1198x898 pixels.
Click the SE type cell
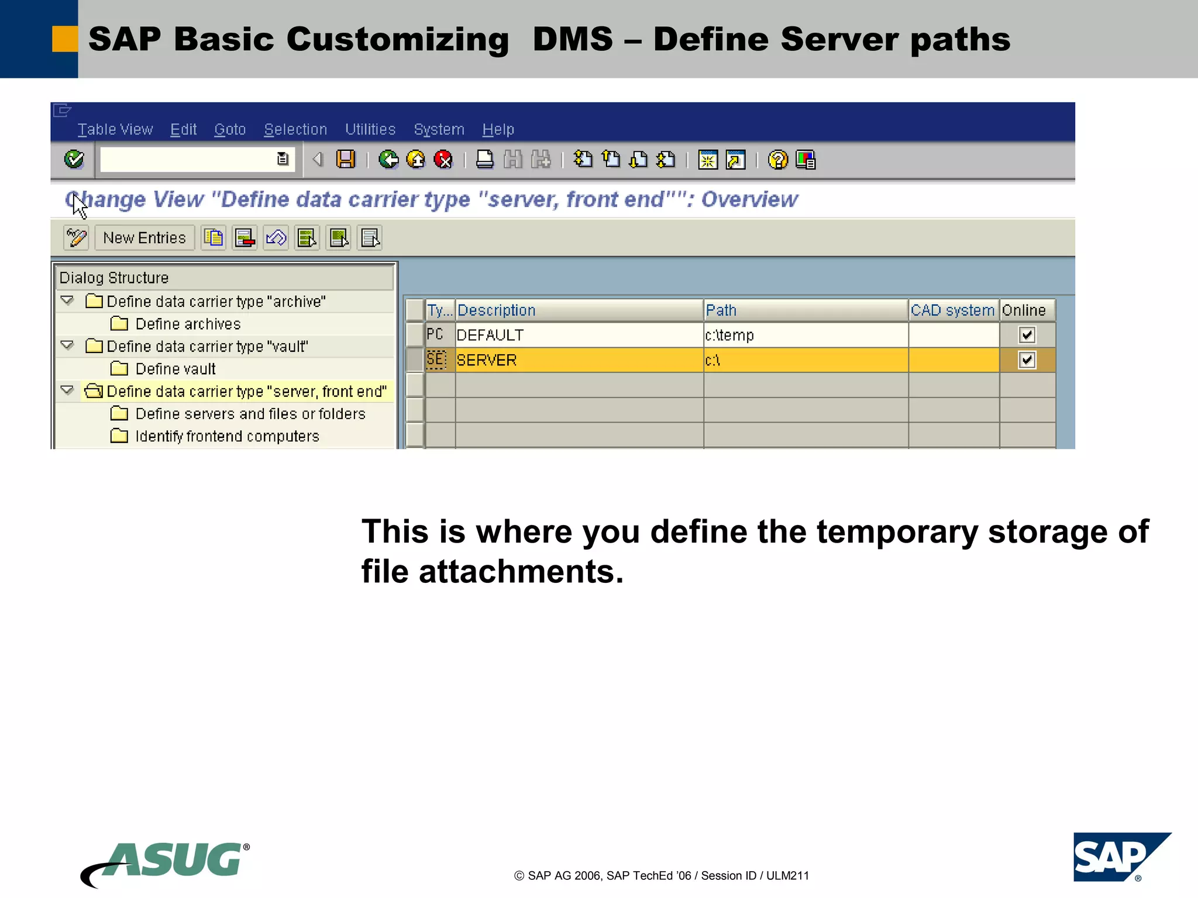tap(440, 360)
